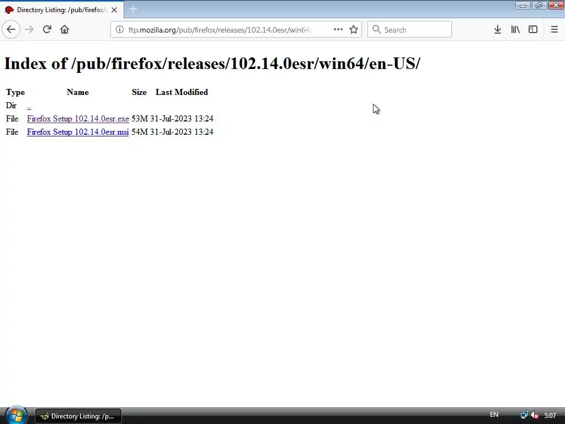Click the 5:07 system clock
565x424 pixels.
coord(550,416)
